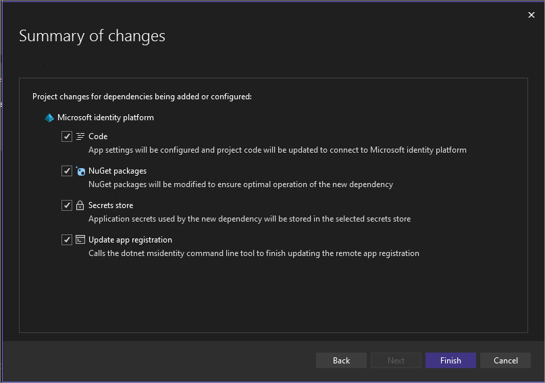Screen dimensions: 545x383
Task: Click the 'Secrets store' label text
Action: 111,205
